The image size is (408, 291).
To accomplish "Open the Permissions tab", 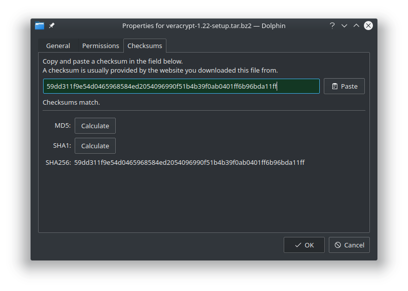I will coord(101,46).
